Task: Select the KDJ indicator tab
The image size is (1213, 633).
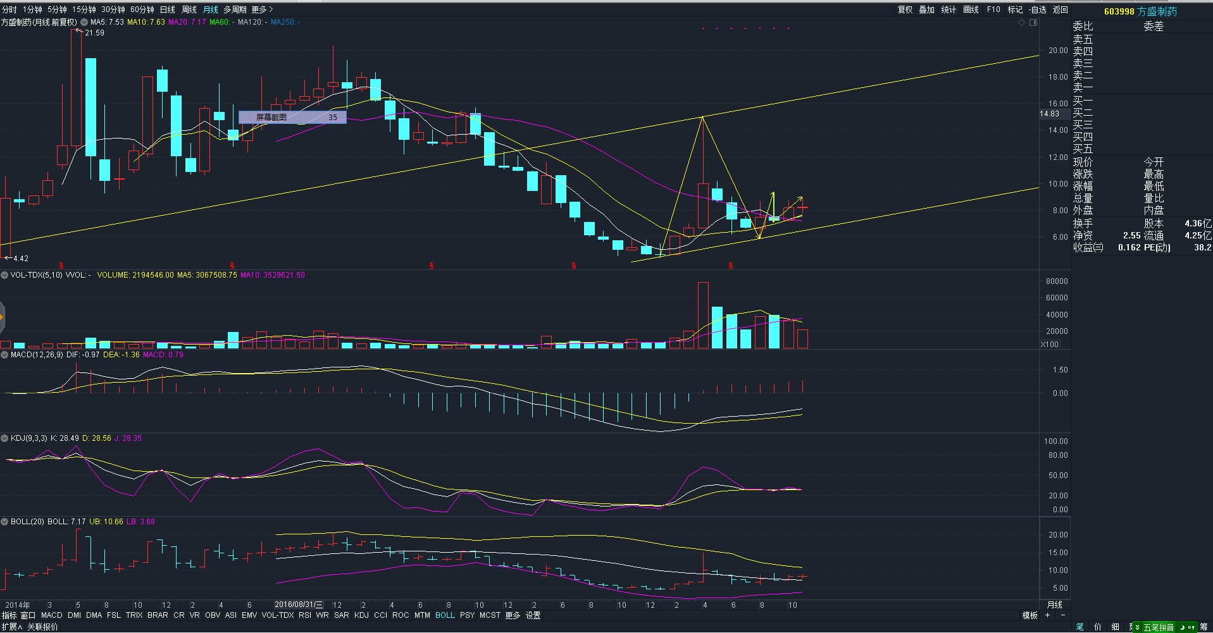Action: (361, 615)
